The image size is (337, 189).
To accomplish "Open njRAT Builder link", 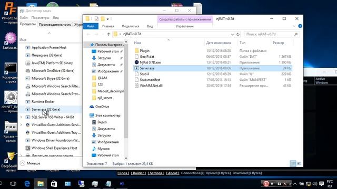I will point(138,173).
